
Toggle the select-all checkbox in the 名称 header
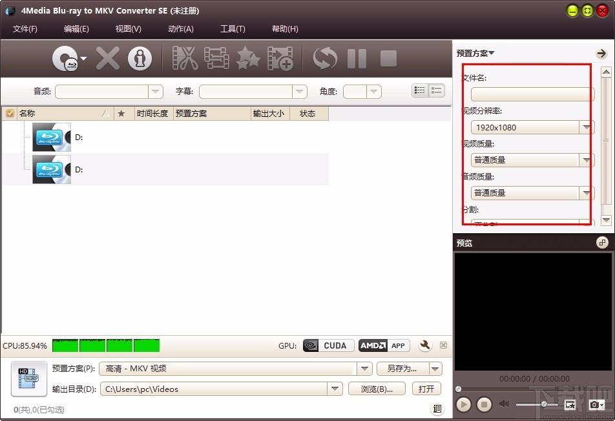[10, 113]
